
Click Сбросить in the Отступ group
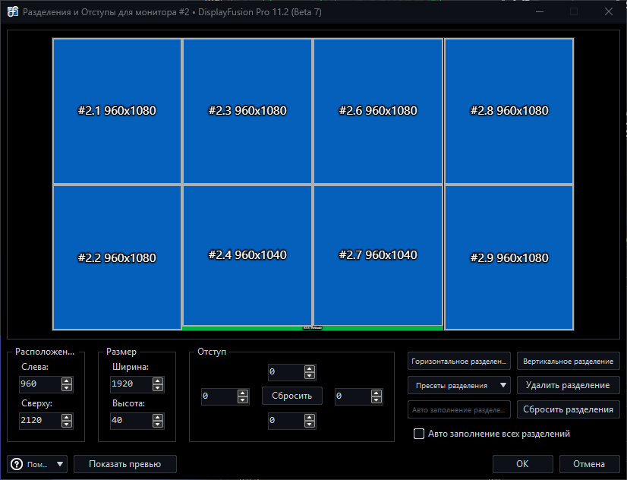click(292, 396)
